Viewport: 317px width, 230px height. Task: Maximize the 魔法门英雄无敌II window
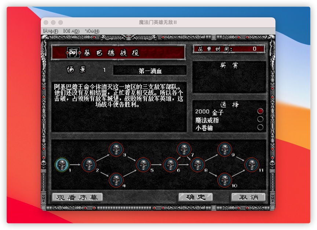click(61, 22)
